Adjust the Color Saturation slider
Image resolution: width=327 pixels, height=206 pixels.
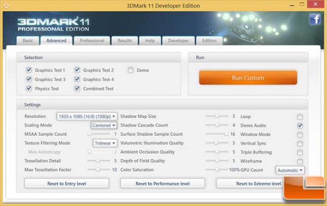tap(217, 170)
